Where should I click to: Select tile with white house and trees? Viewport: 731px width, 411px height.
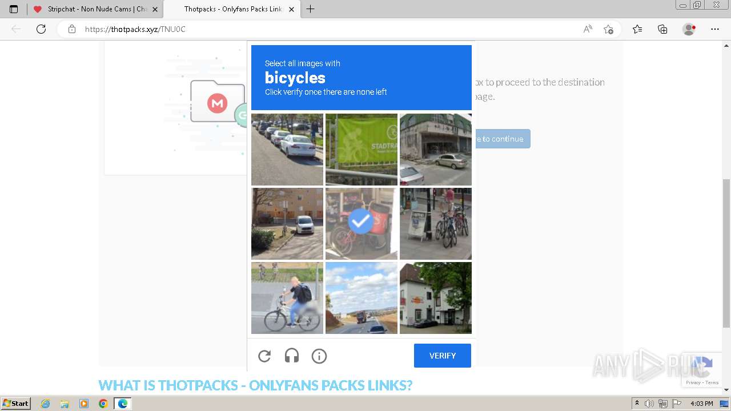point(436,298)
